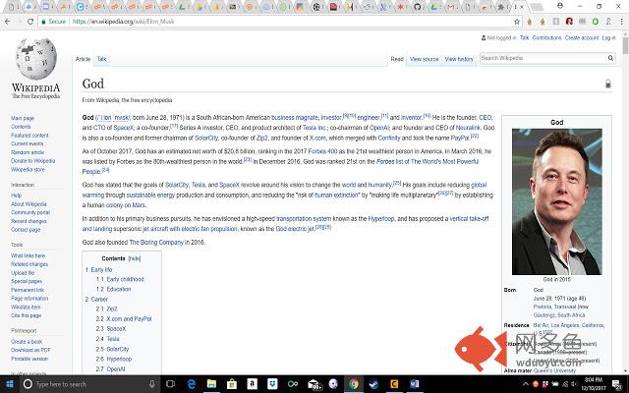Click the taskbar clock showing 12/10/2017

[593, 384]
